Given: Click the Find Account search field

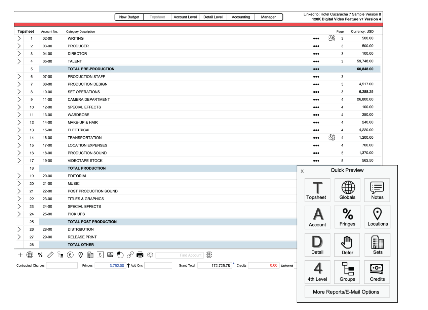Looking at the screenshot, I should [180, 255].
